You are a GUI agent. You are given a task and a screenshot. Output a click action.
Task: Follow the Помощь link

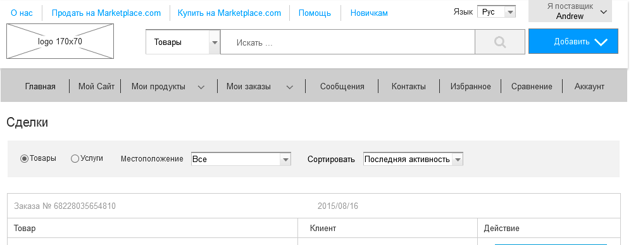315,13
